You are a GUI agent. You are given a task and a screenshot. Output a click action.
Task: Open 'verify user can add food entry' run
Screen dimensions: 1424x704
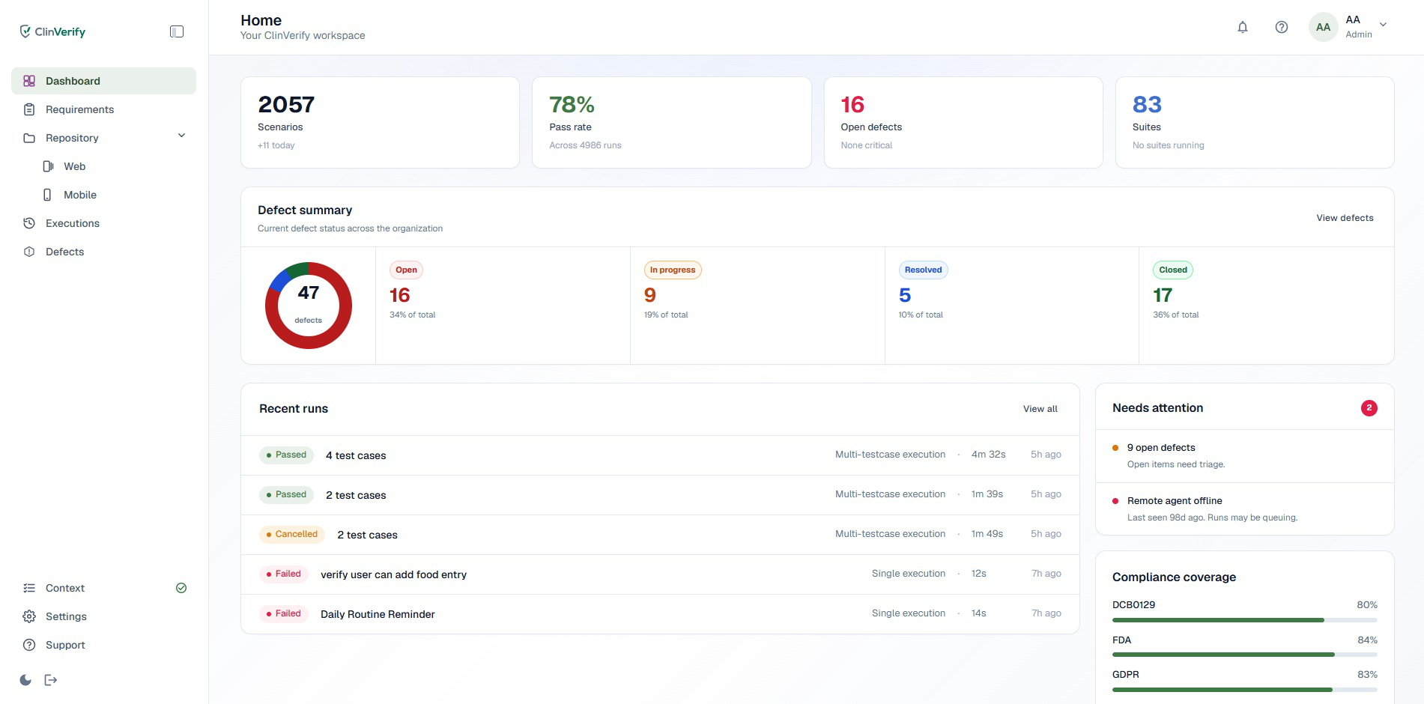click(660, 574)
